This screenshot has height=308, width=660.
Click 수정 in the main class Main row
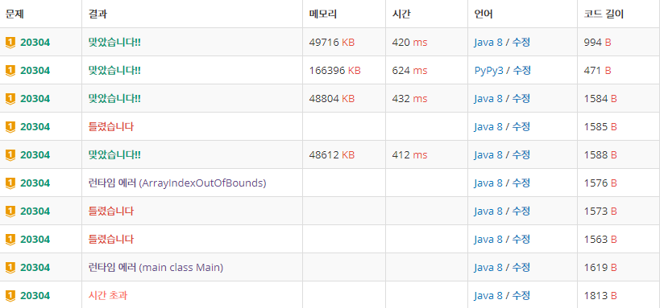click(x=521, y=267)
